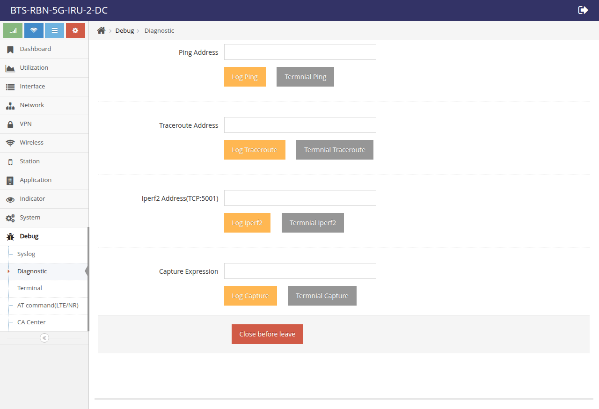
Task: Click the green signal bars button
Action: point(13,30)
